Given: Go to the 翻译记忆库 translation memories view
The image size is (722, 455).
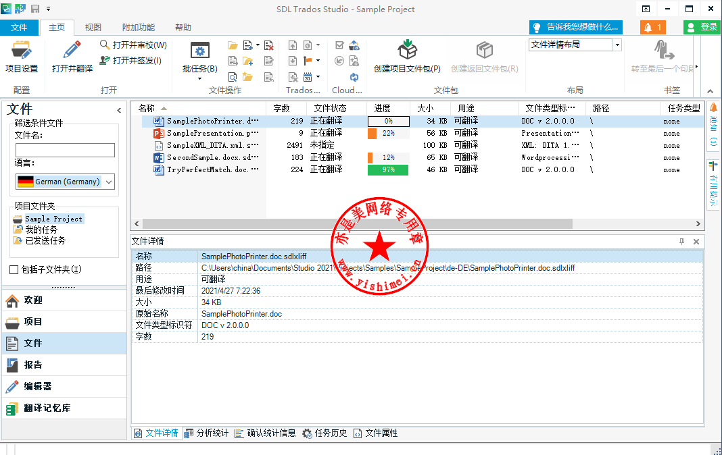Looking at the screenshot, I should pos(64,408).
